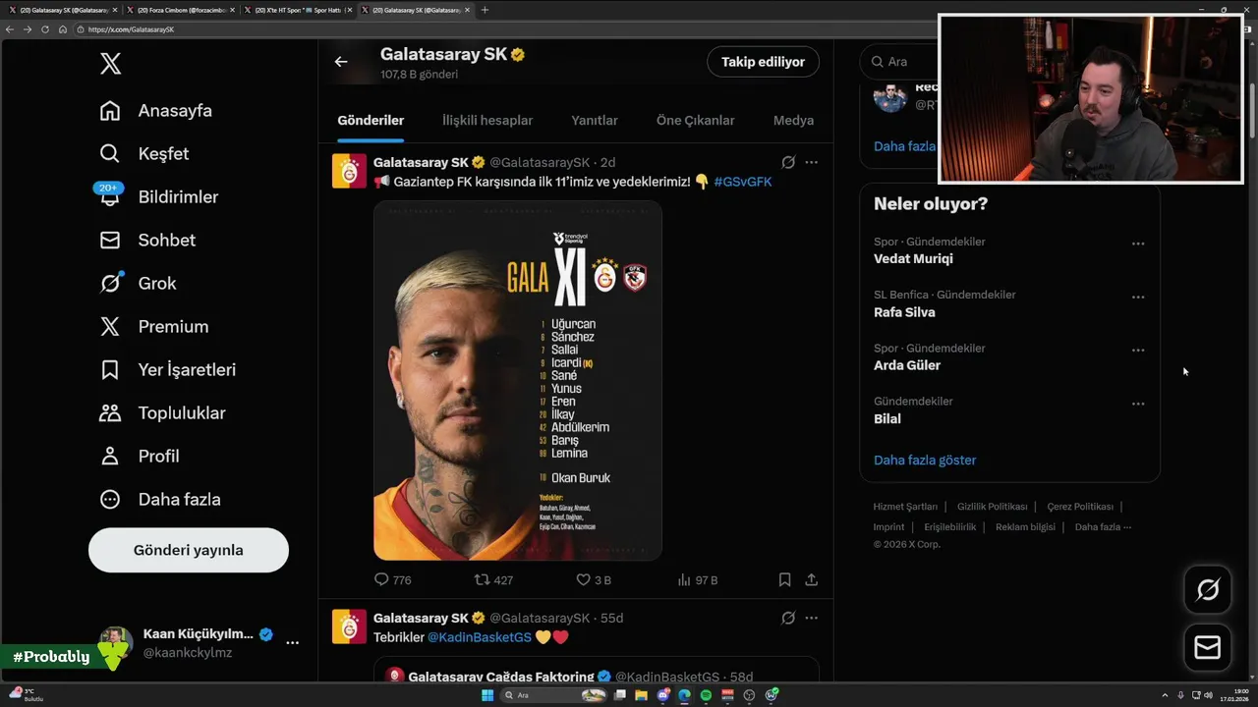Open Yer İşaretleri bookmarks
This screenshot has width=1258, height=707.
(167, 370)
